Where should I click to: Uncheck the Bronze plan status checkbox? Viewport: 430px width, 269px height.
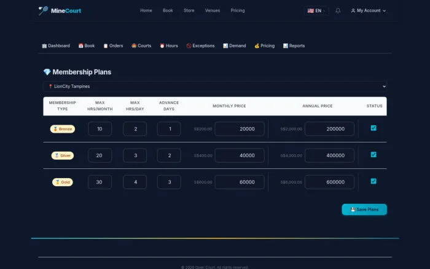click(373, 128)
